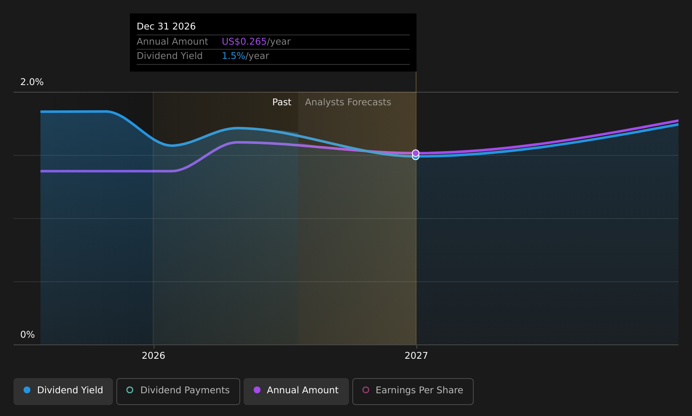Click the teal Dividend Payments legend circle

point(130,390)
